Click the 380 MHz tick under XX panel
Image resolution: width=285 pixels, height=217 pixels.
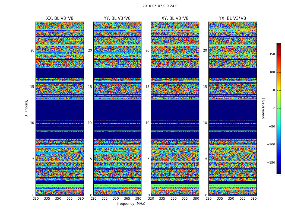tap(81, 199)
